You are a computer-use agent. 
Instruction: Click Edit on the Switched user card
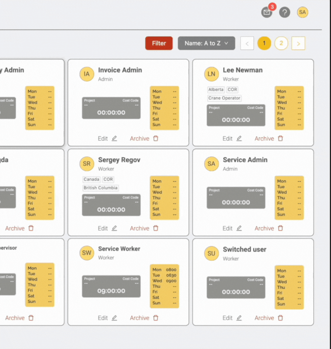click(227, 318)
